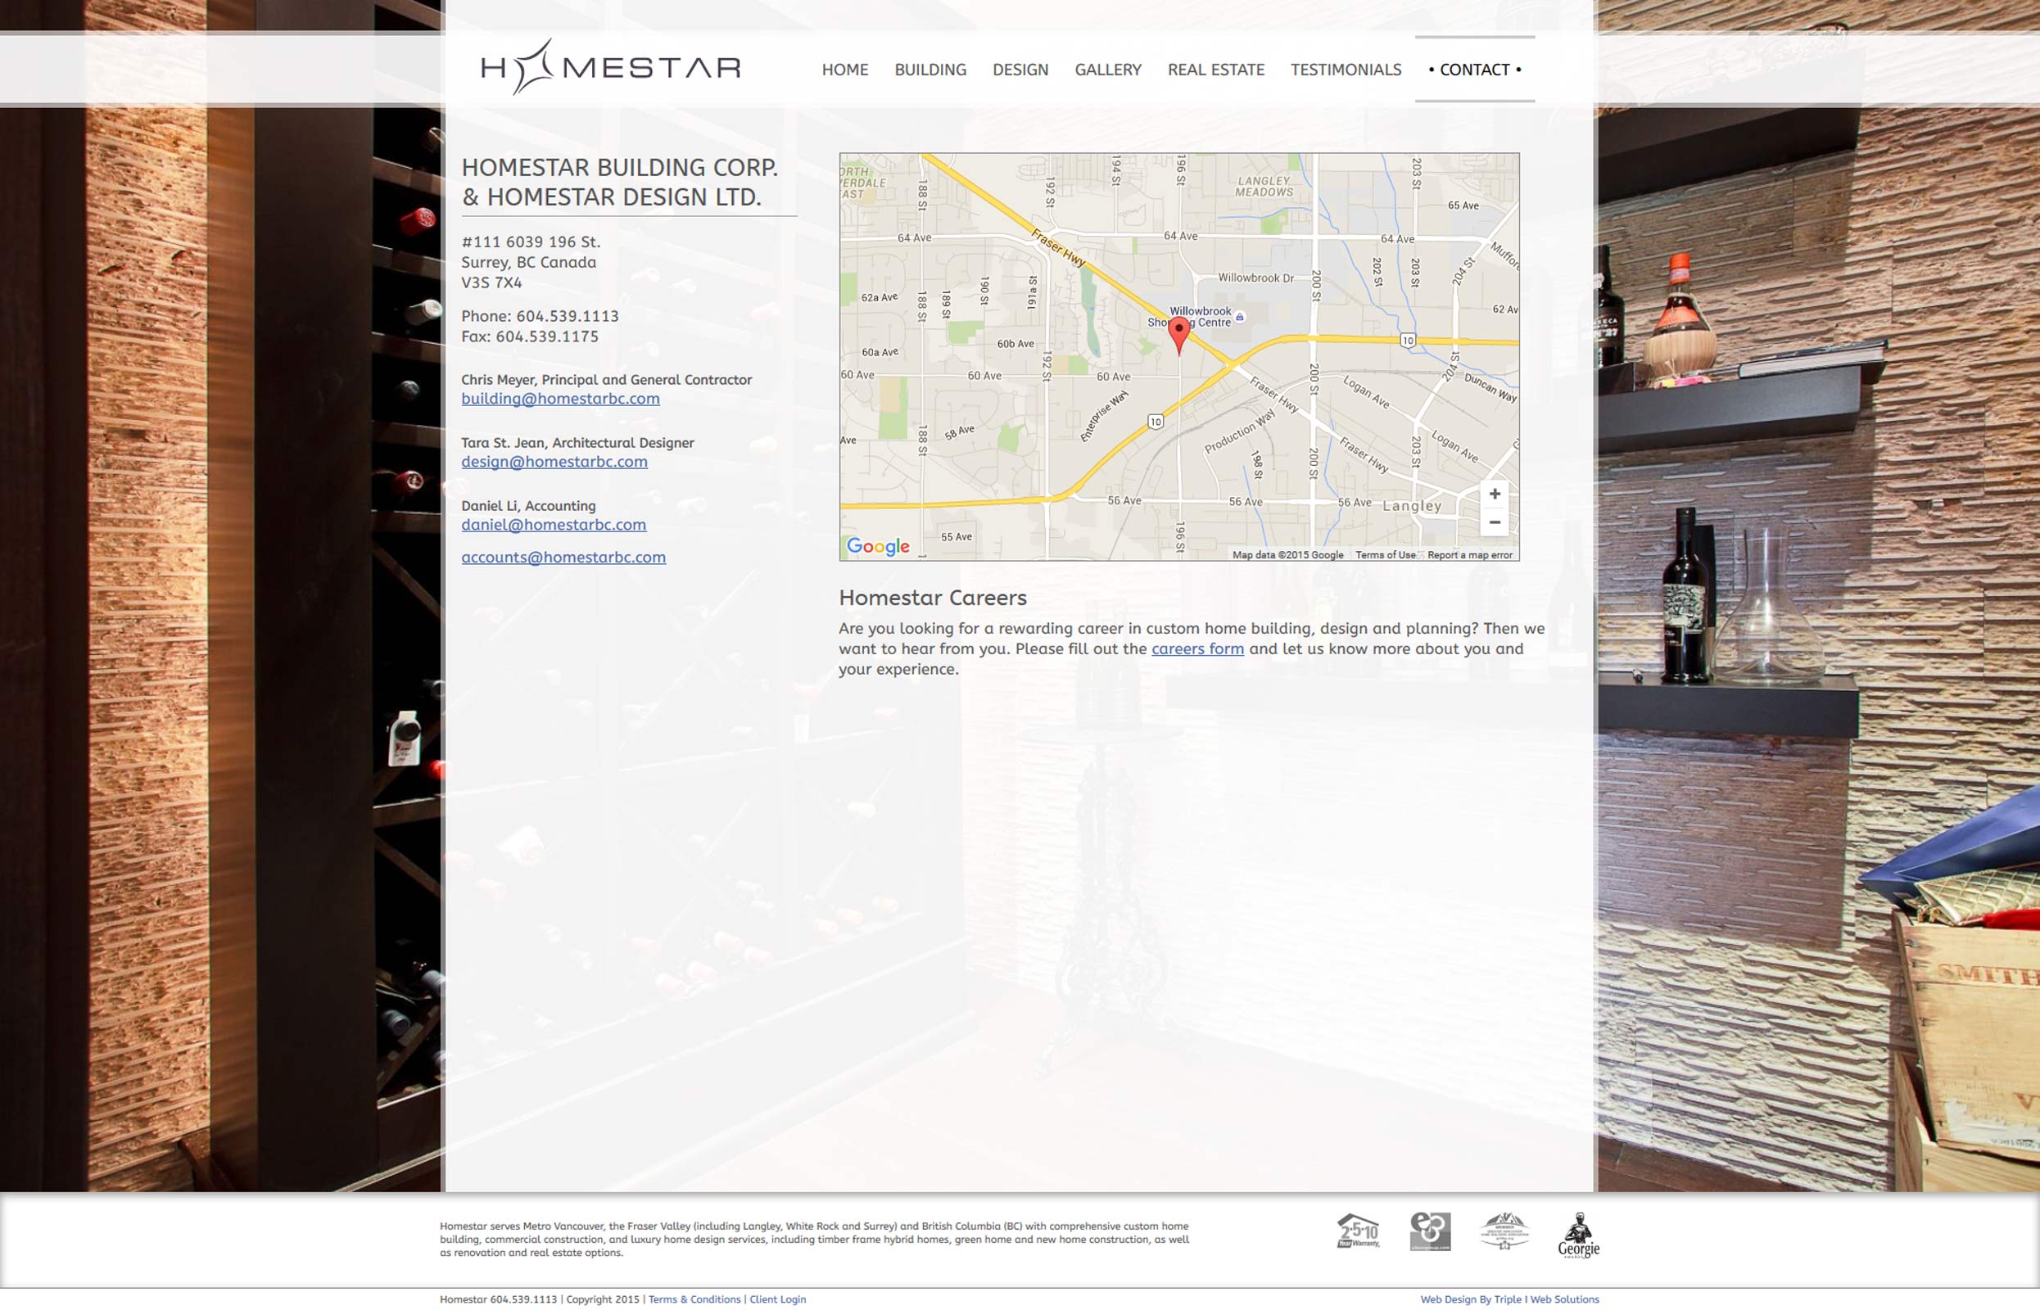The image size is (2040, 1310).
Task: Click the address line #111 6039 196 St.
Action: point(531,242)
